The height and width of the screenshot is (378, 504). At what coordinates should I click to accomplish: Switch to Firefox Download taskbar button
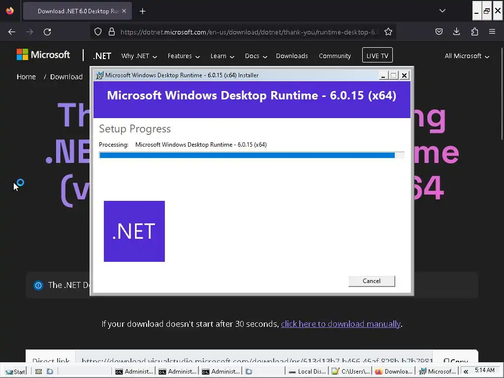(394, 372)
